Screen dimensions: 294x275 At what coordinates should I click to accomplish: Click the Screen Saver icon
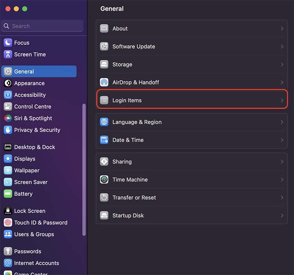pyautogui.click(x=8, y=182)
